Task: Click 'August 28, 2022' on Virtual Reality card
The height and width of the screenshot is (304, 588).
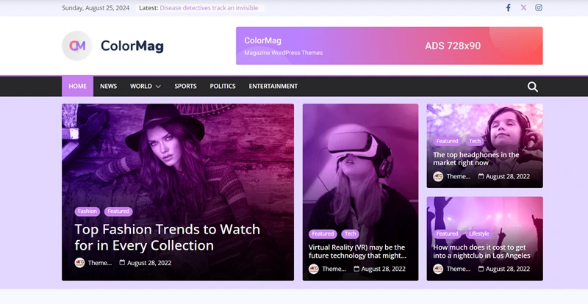Action: [x=383, y=269]
